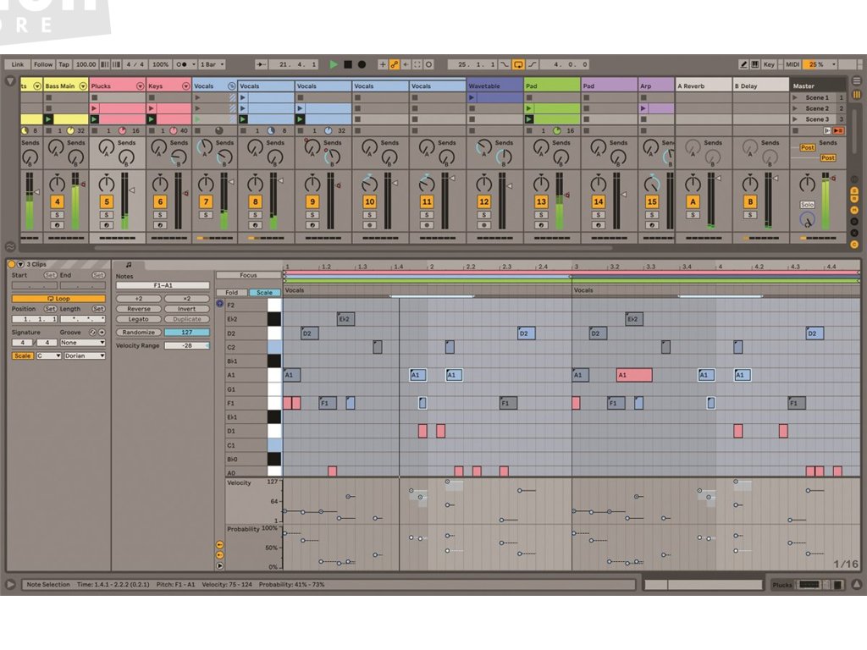Select the A Reverb return track header
This screenshot has width=867, height=650.
click(703, 85)
